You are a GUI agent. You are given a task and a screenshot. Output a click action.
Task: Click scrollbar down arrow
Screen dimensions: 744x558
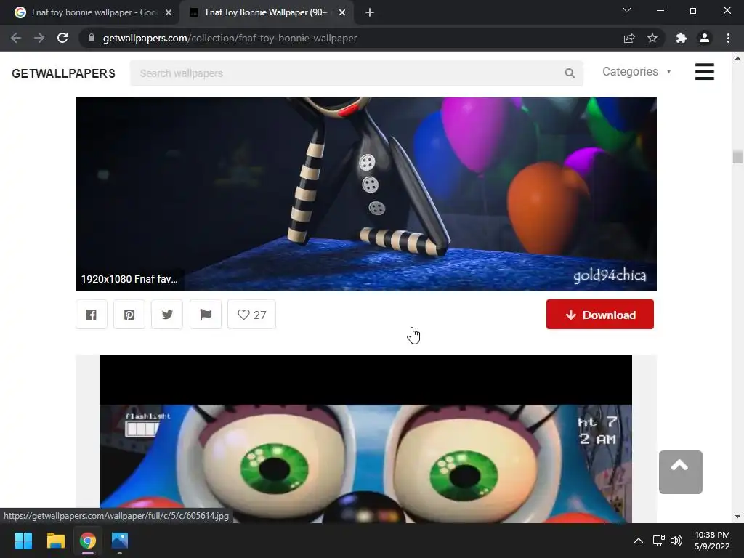737,517
